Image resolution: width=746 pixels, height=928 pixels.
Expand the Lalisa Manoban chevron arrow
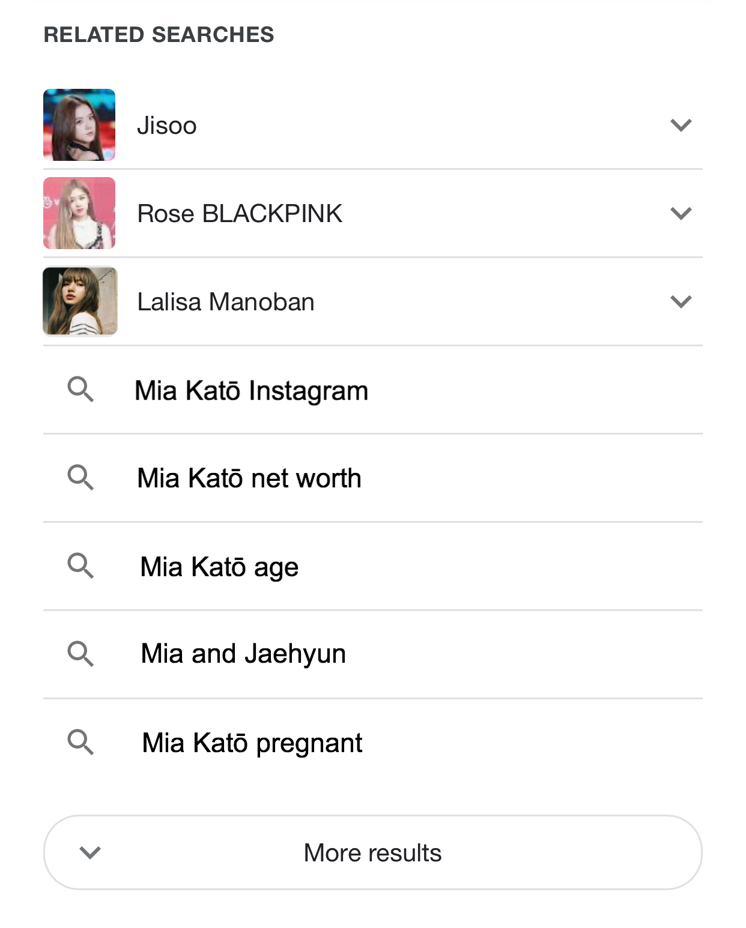681,301
